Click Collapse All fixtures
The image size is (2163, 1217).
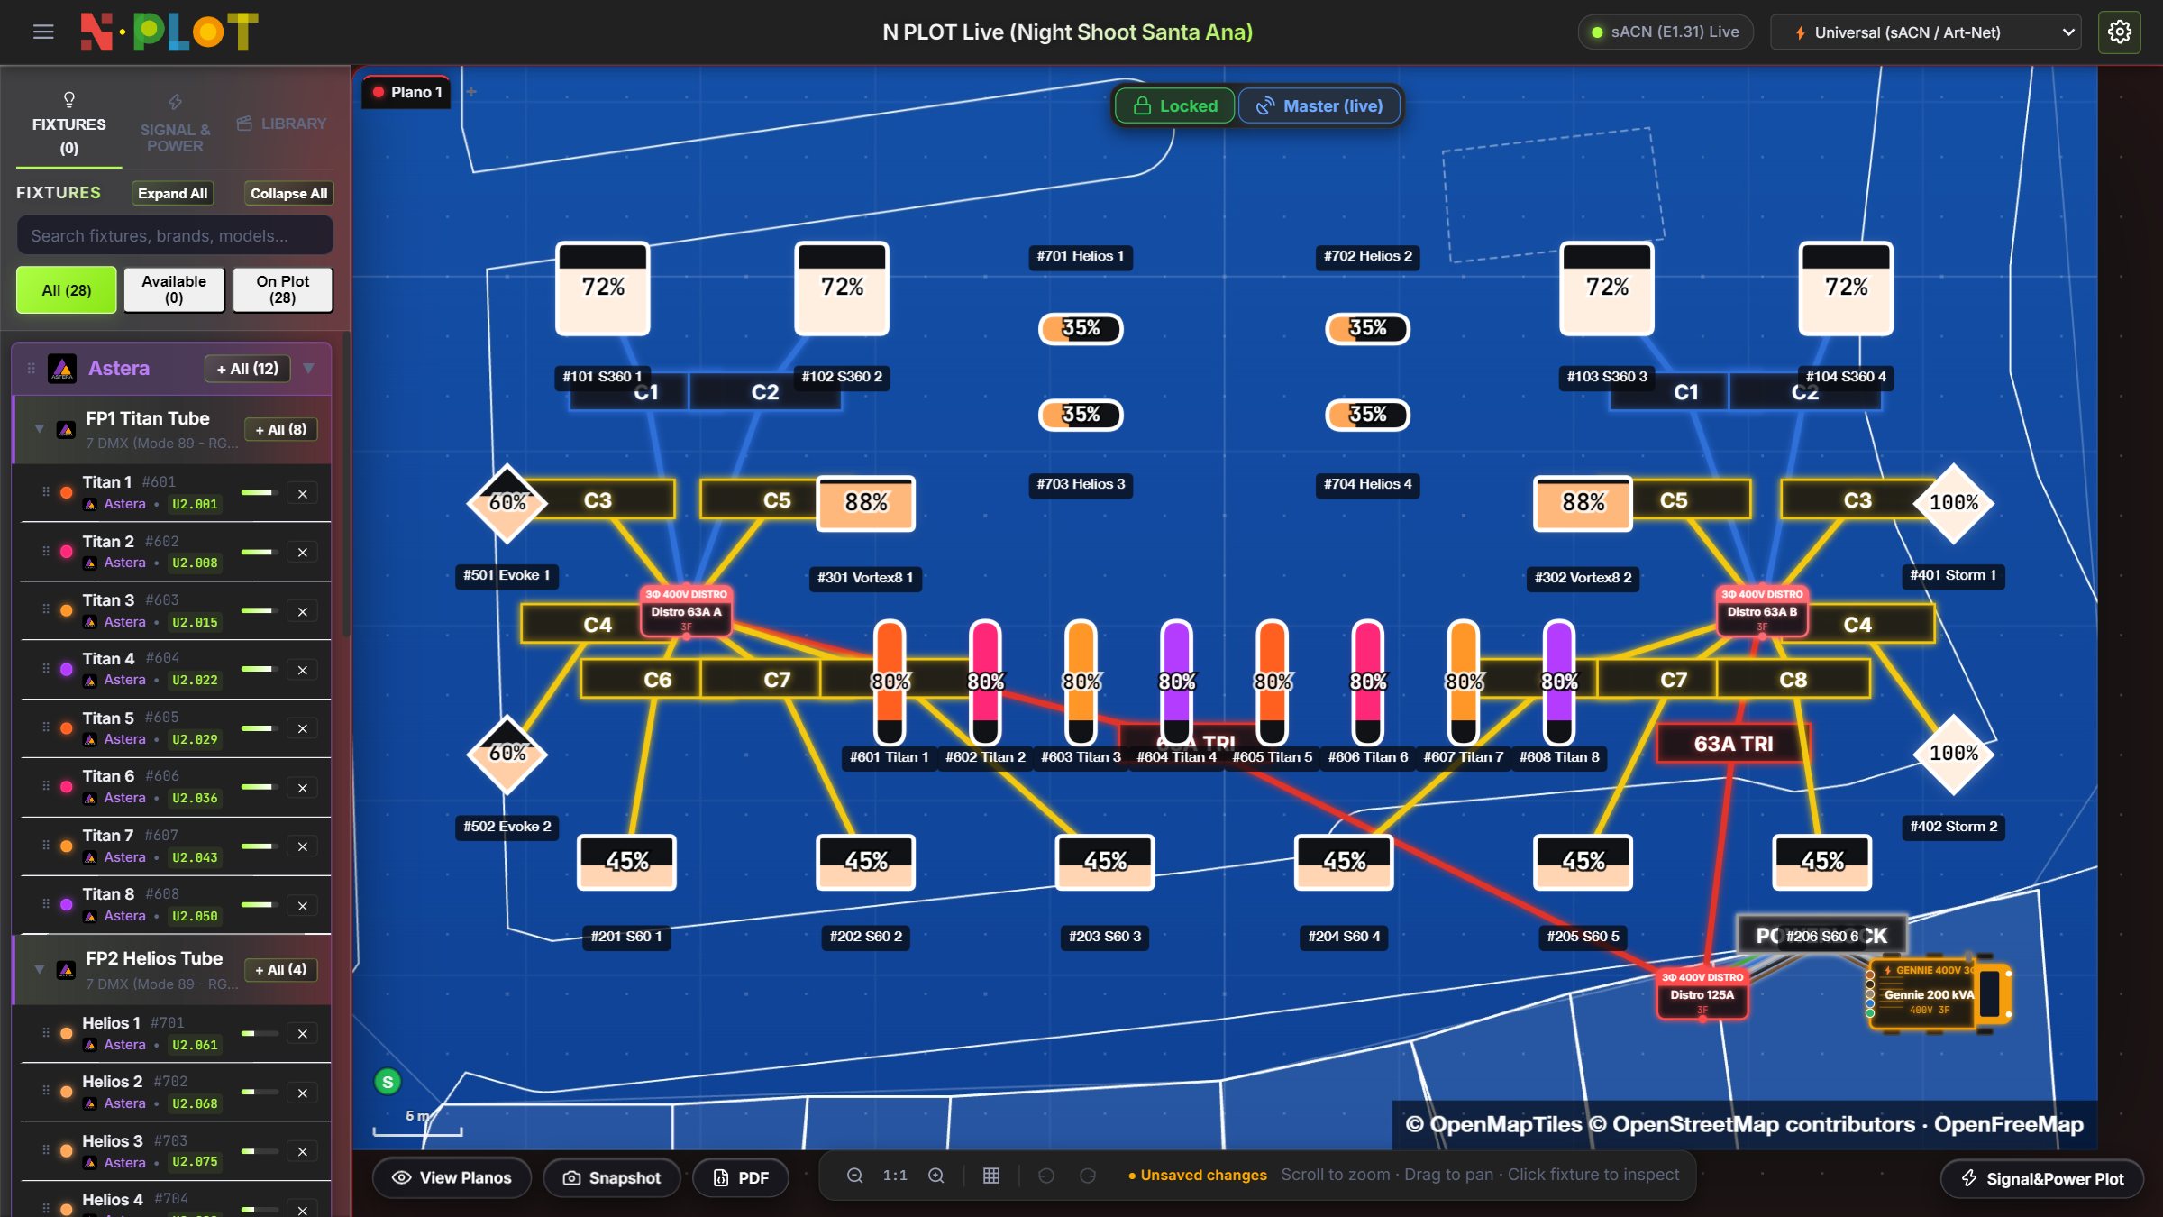[x=288, y=193]
